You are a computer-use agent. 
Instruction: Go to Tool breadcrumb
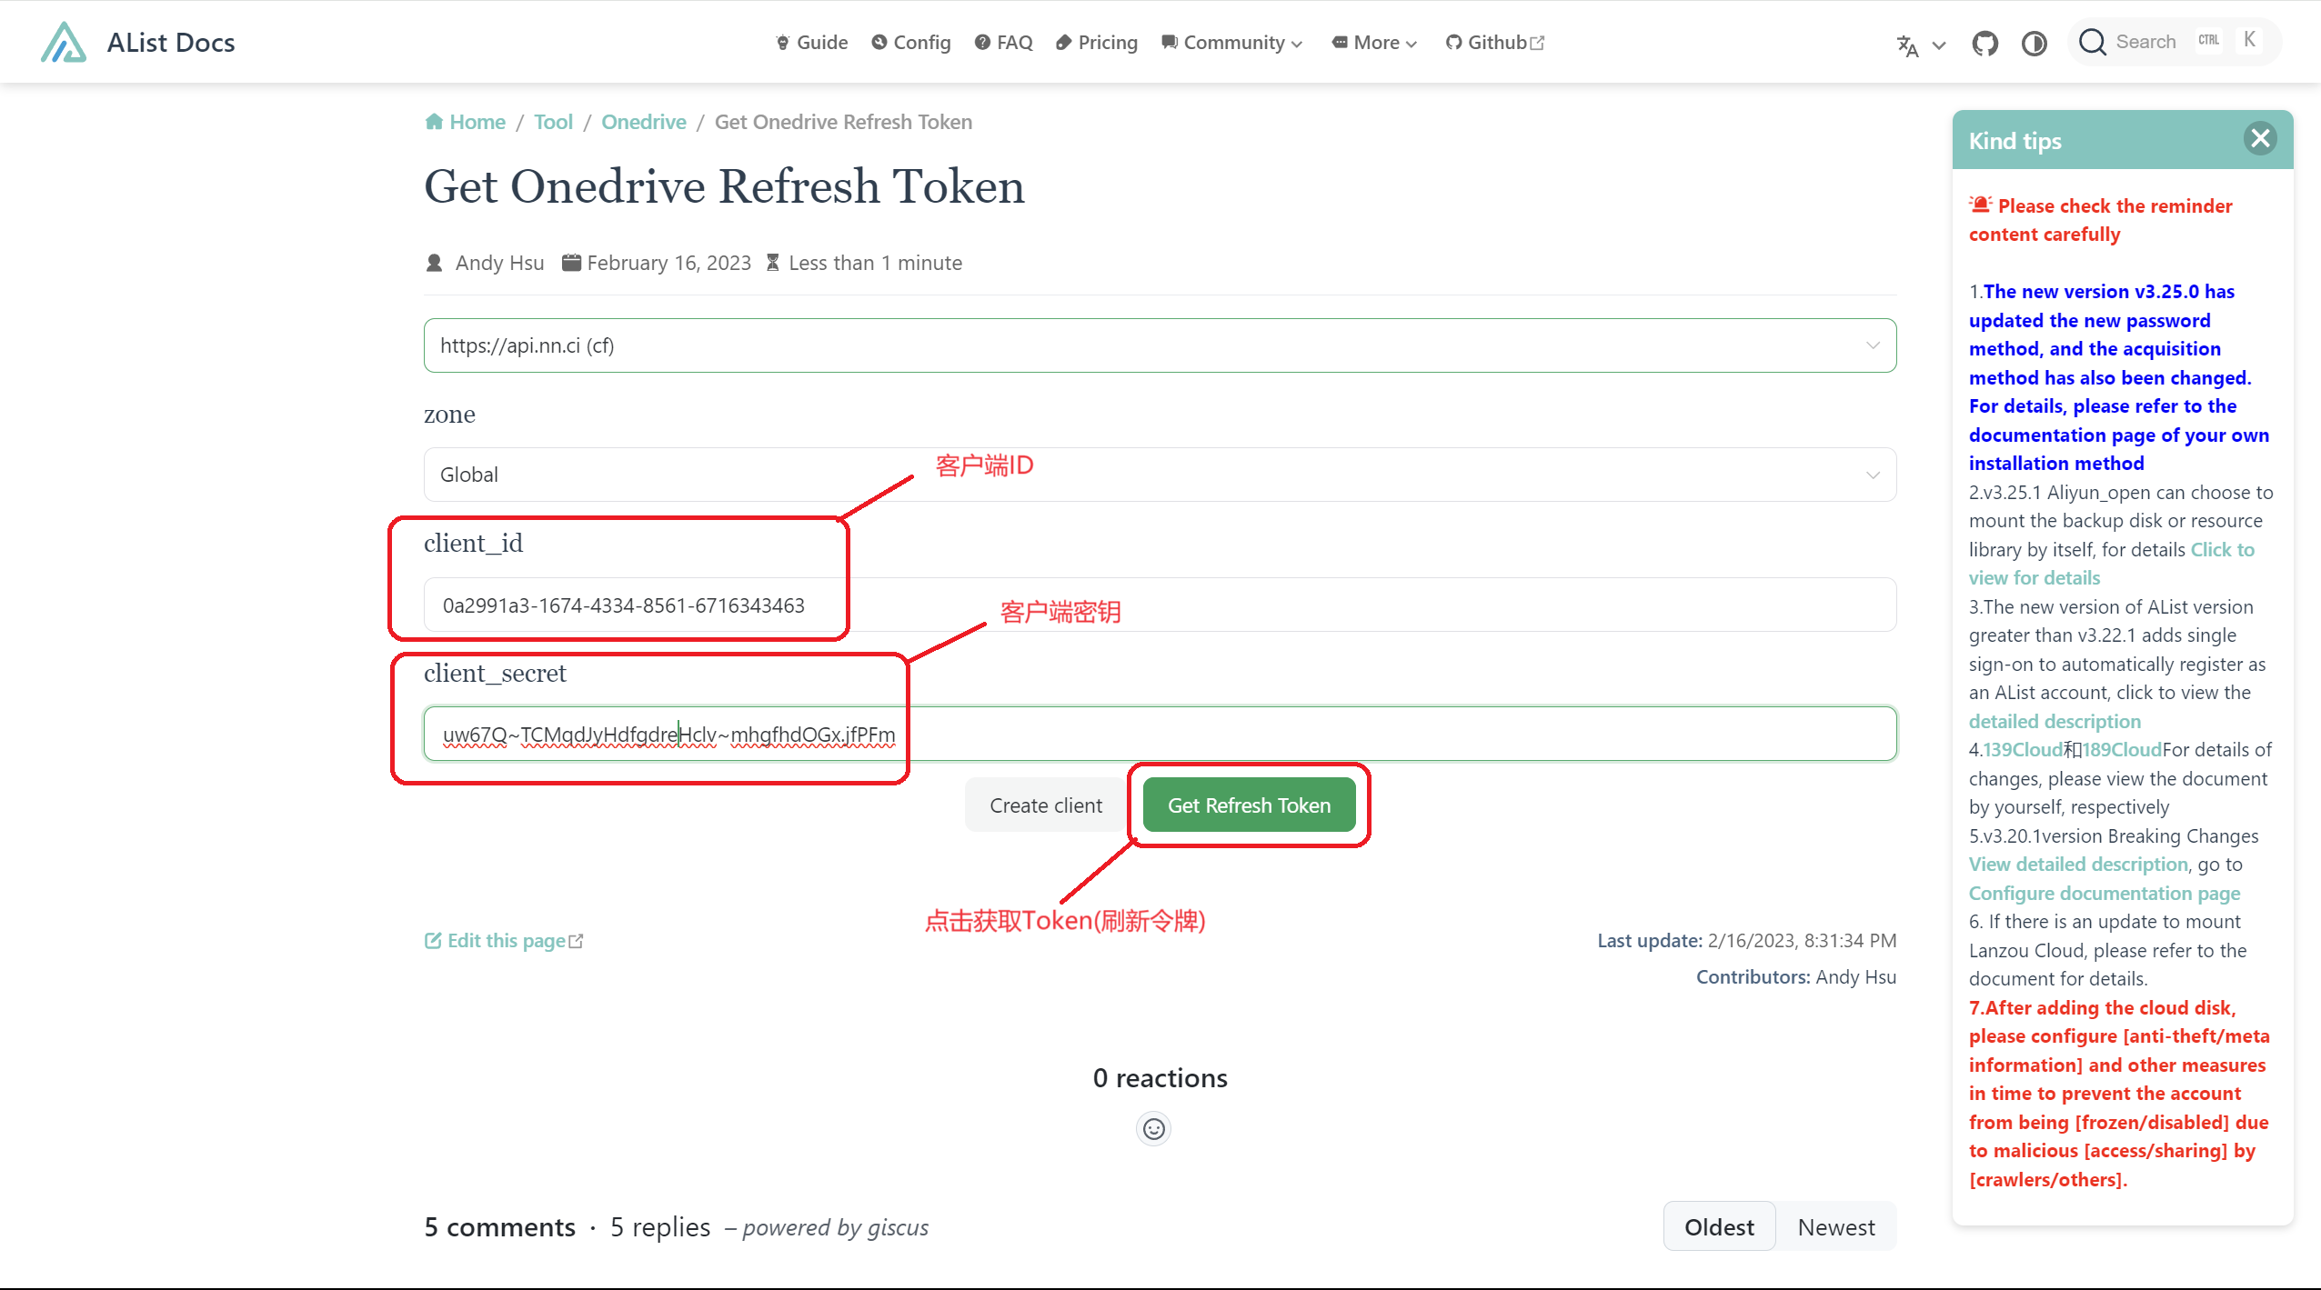point(553,122)
